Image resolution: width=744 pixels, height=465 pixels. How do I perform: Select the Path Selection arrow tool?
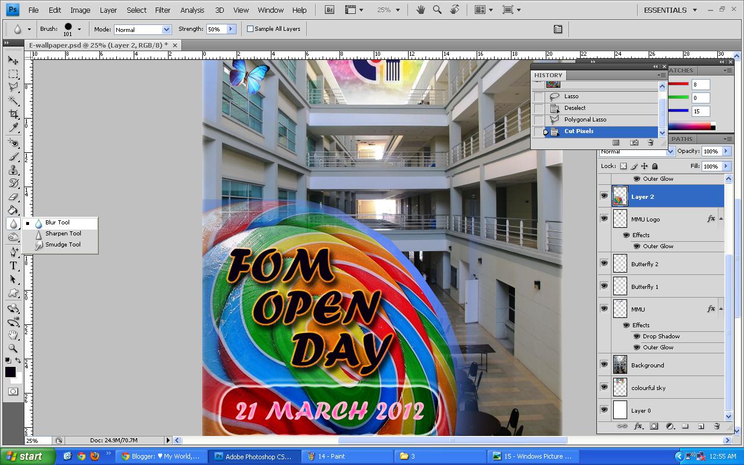pos(13,279)
